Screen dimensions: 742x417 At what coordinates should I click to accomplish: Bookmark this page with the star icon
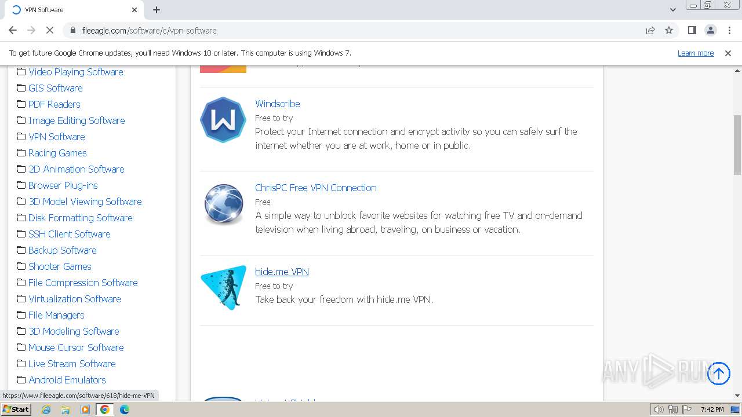669,30
